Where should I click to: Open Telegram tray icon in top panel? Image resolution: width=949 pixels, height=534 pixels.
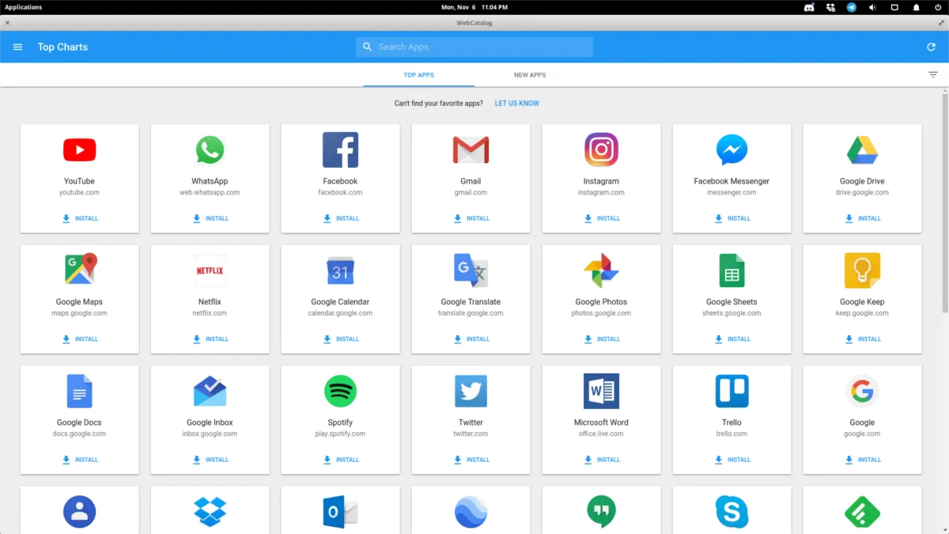pyautogui.click(x=852, y=7)
